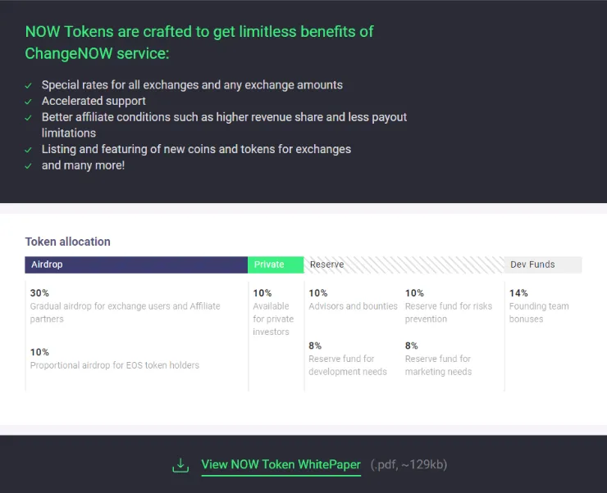Select the green Private allocation segment

click(x=276, y=265)
